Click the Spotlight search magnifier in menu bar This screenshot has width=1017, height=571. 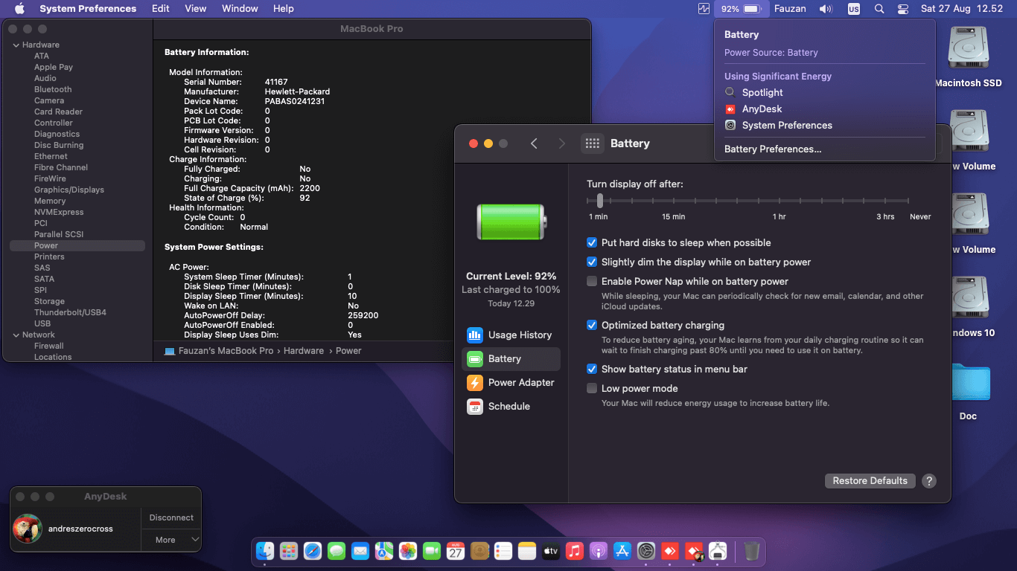879,9
